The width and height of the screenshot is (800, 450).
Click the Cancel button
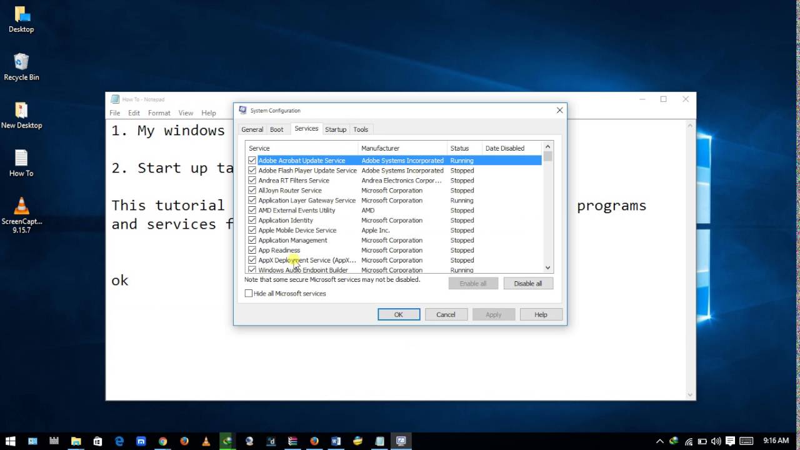point(446,314)
